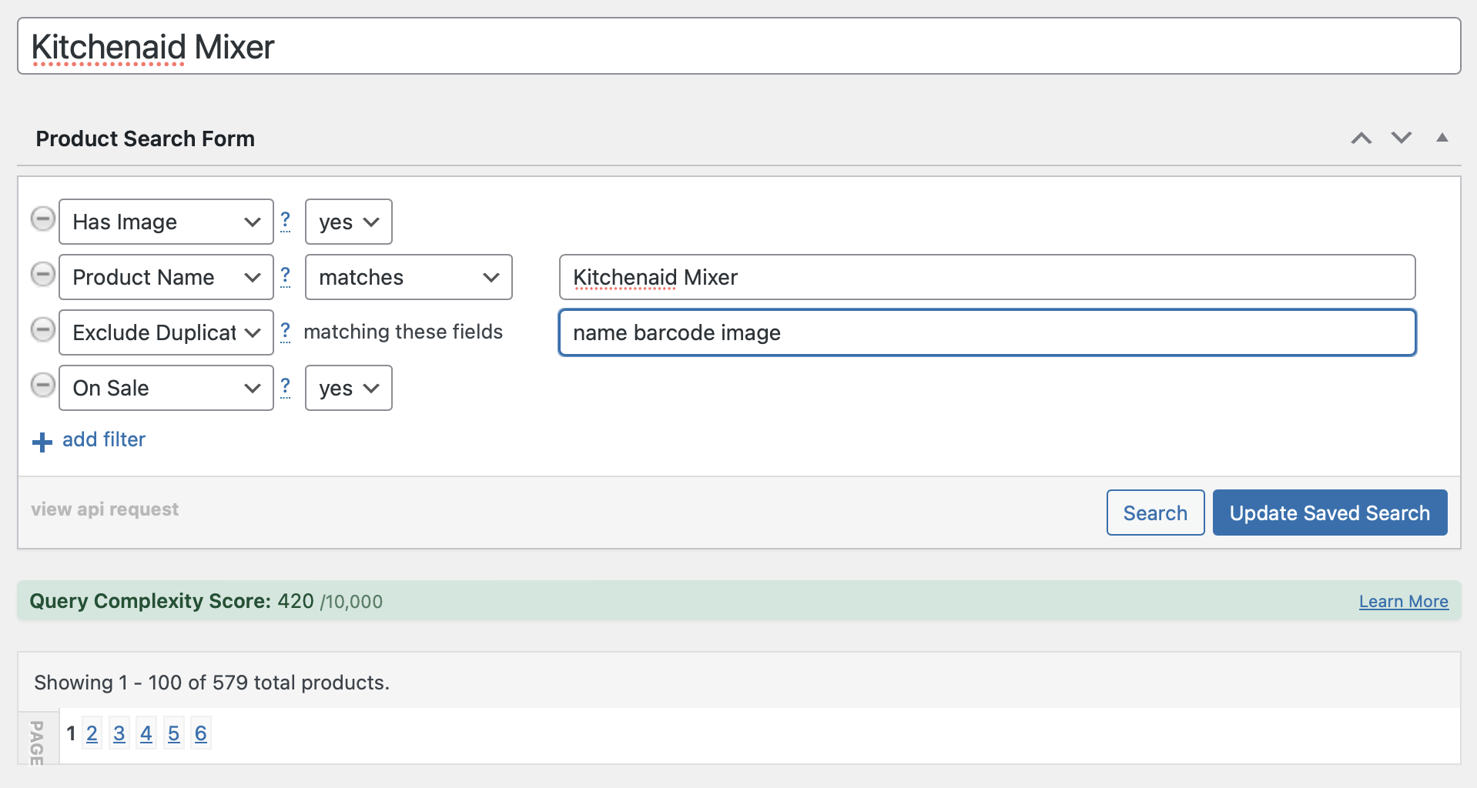Remove the Product Name filter row

click(42, 275)
